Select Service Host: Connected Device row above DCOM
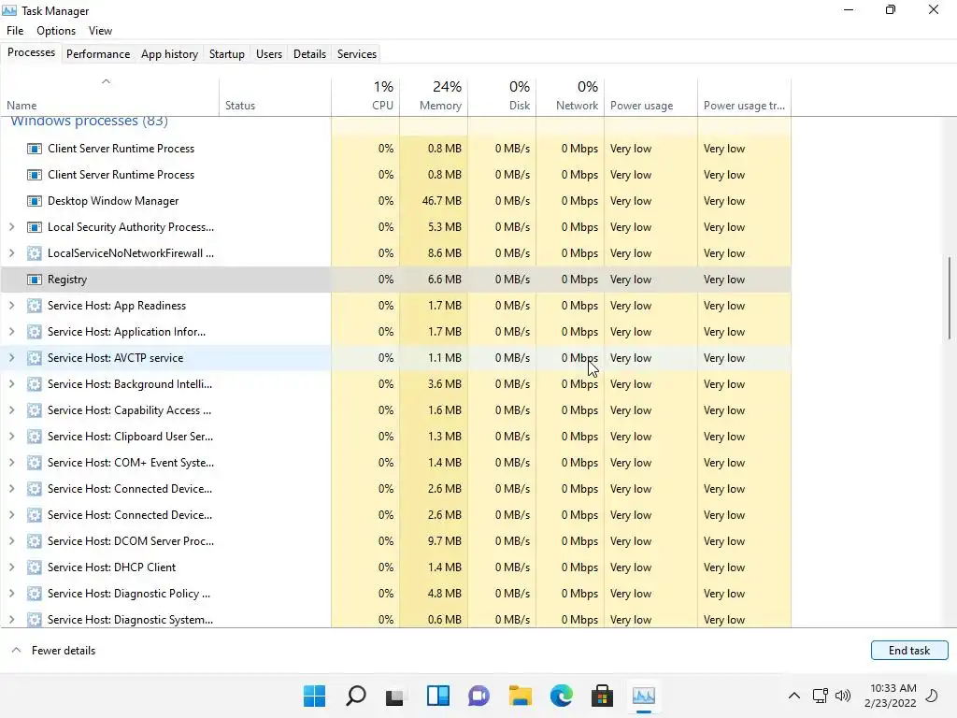 click(396, 515)
